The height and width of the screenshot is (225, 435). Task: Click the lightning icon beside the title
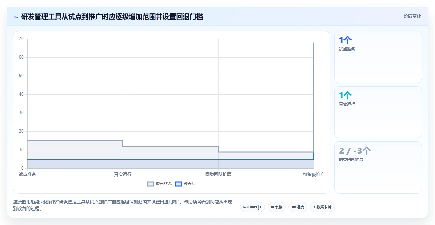pos(16,17)
